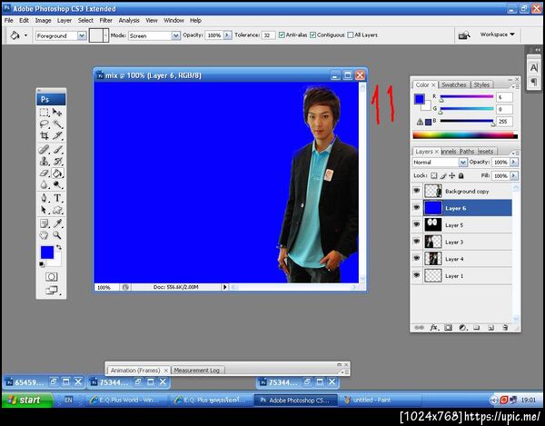Select the History Brush tool

pyautogui.click(x=57, y=162)
